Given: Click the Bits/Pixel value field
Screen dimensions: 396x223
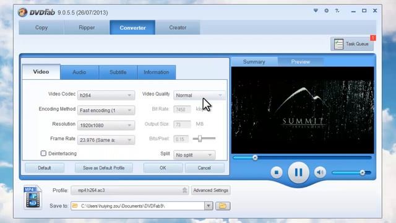Looking at the screenshot, I should click(181, 139).
